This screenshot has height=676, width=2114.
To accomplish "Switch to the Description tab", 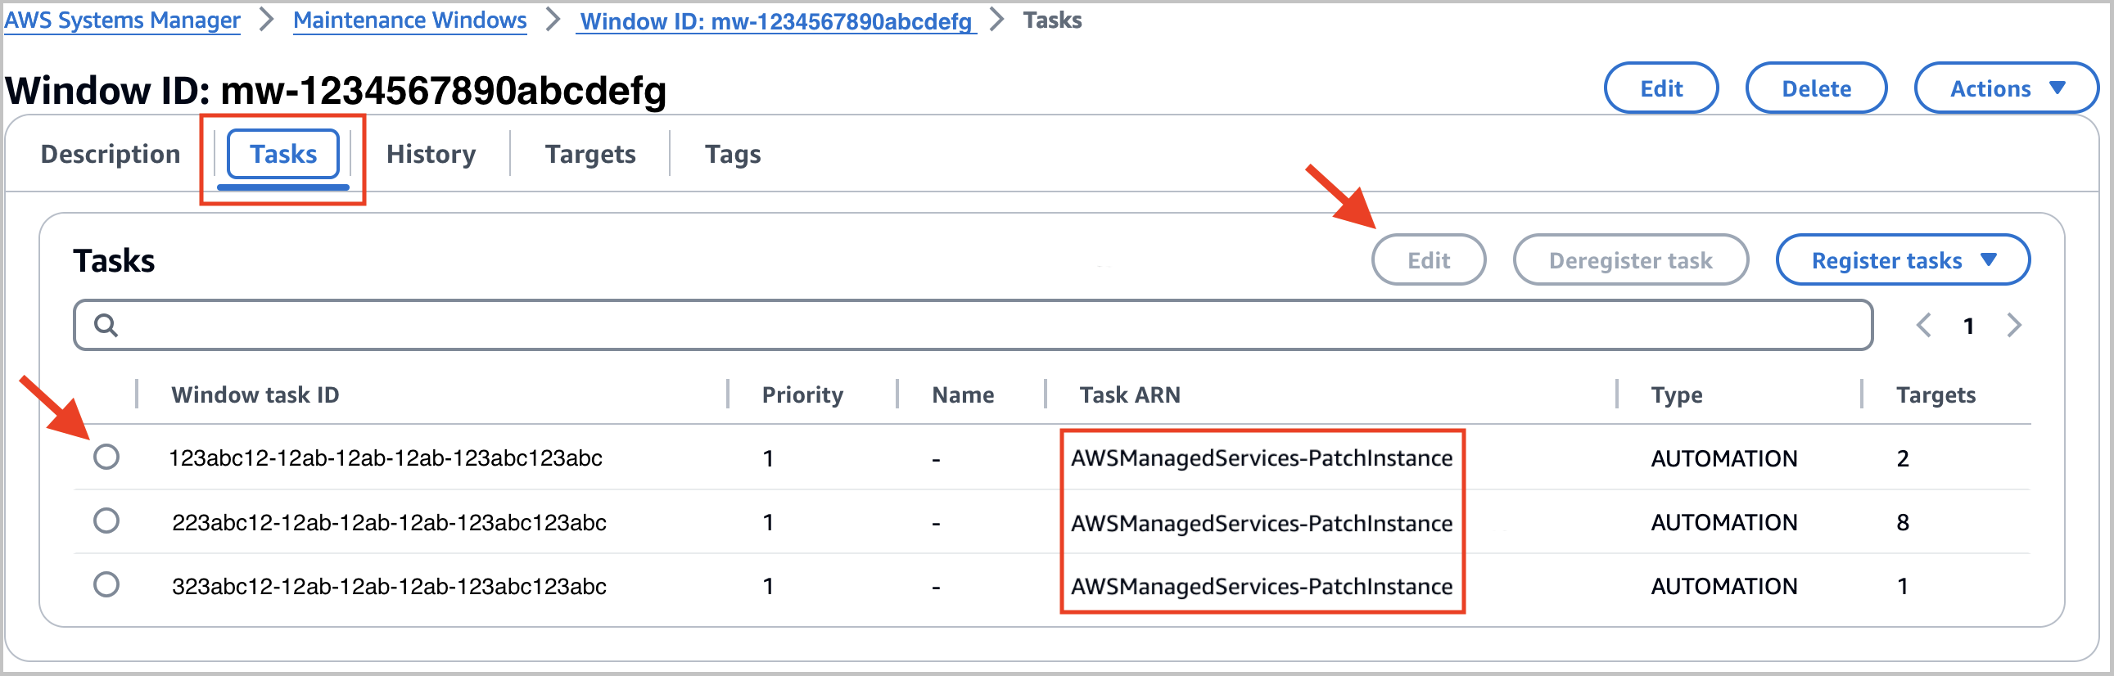I will [x=110, y=154].
